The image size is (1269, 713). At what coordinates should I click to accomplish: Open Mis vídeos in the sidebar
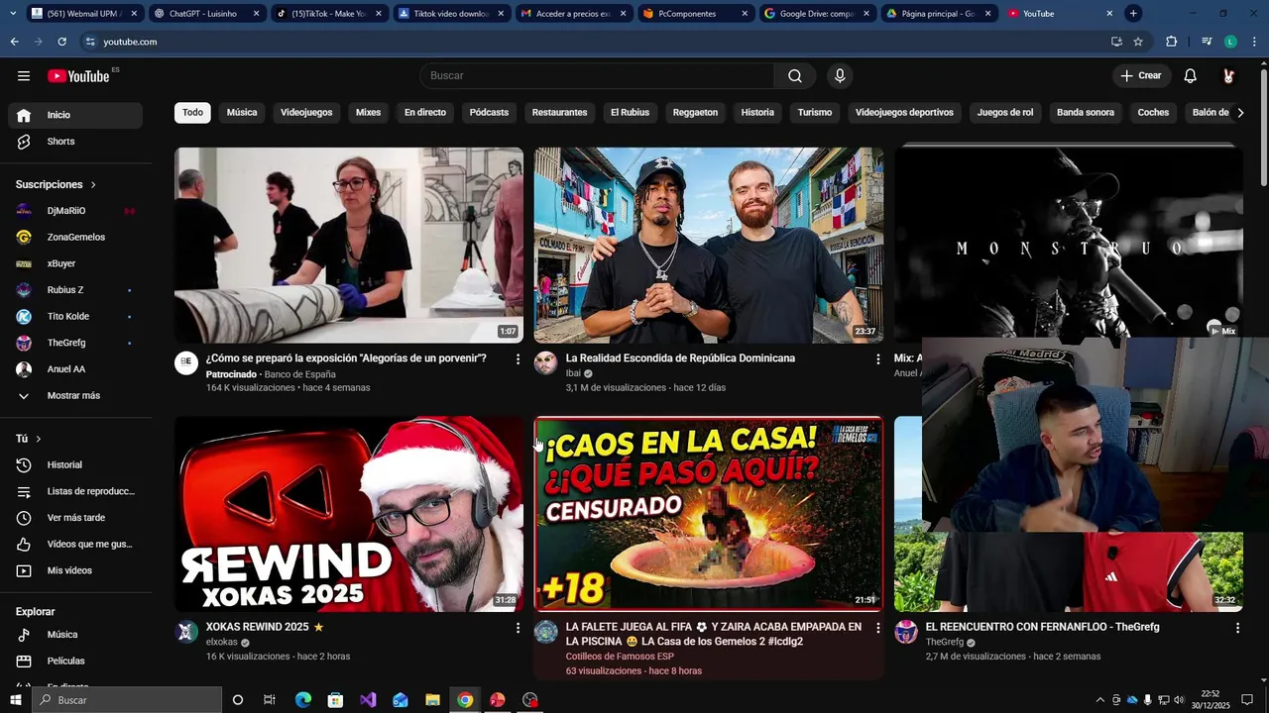tap(75, 571)
